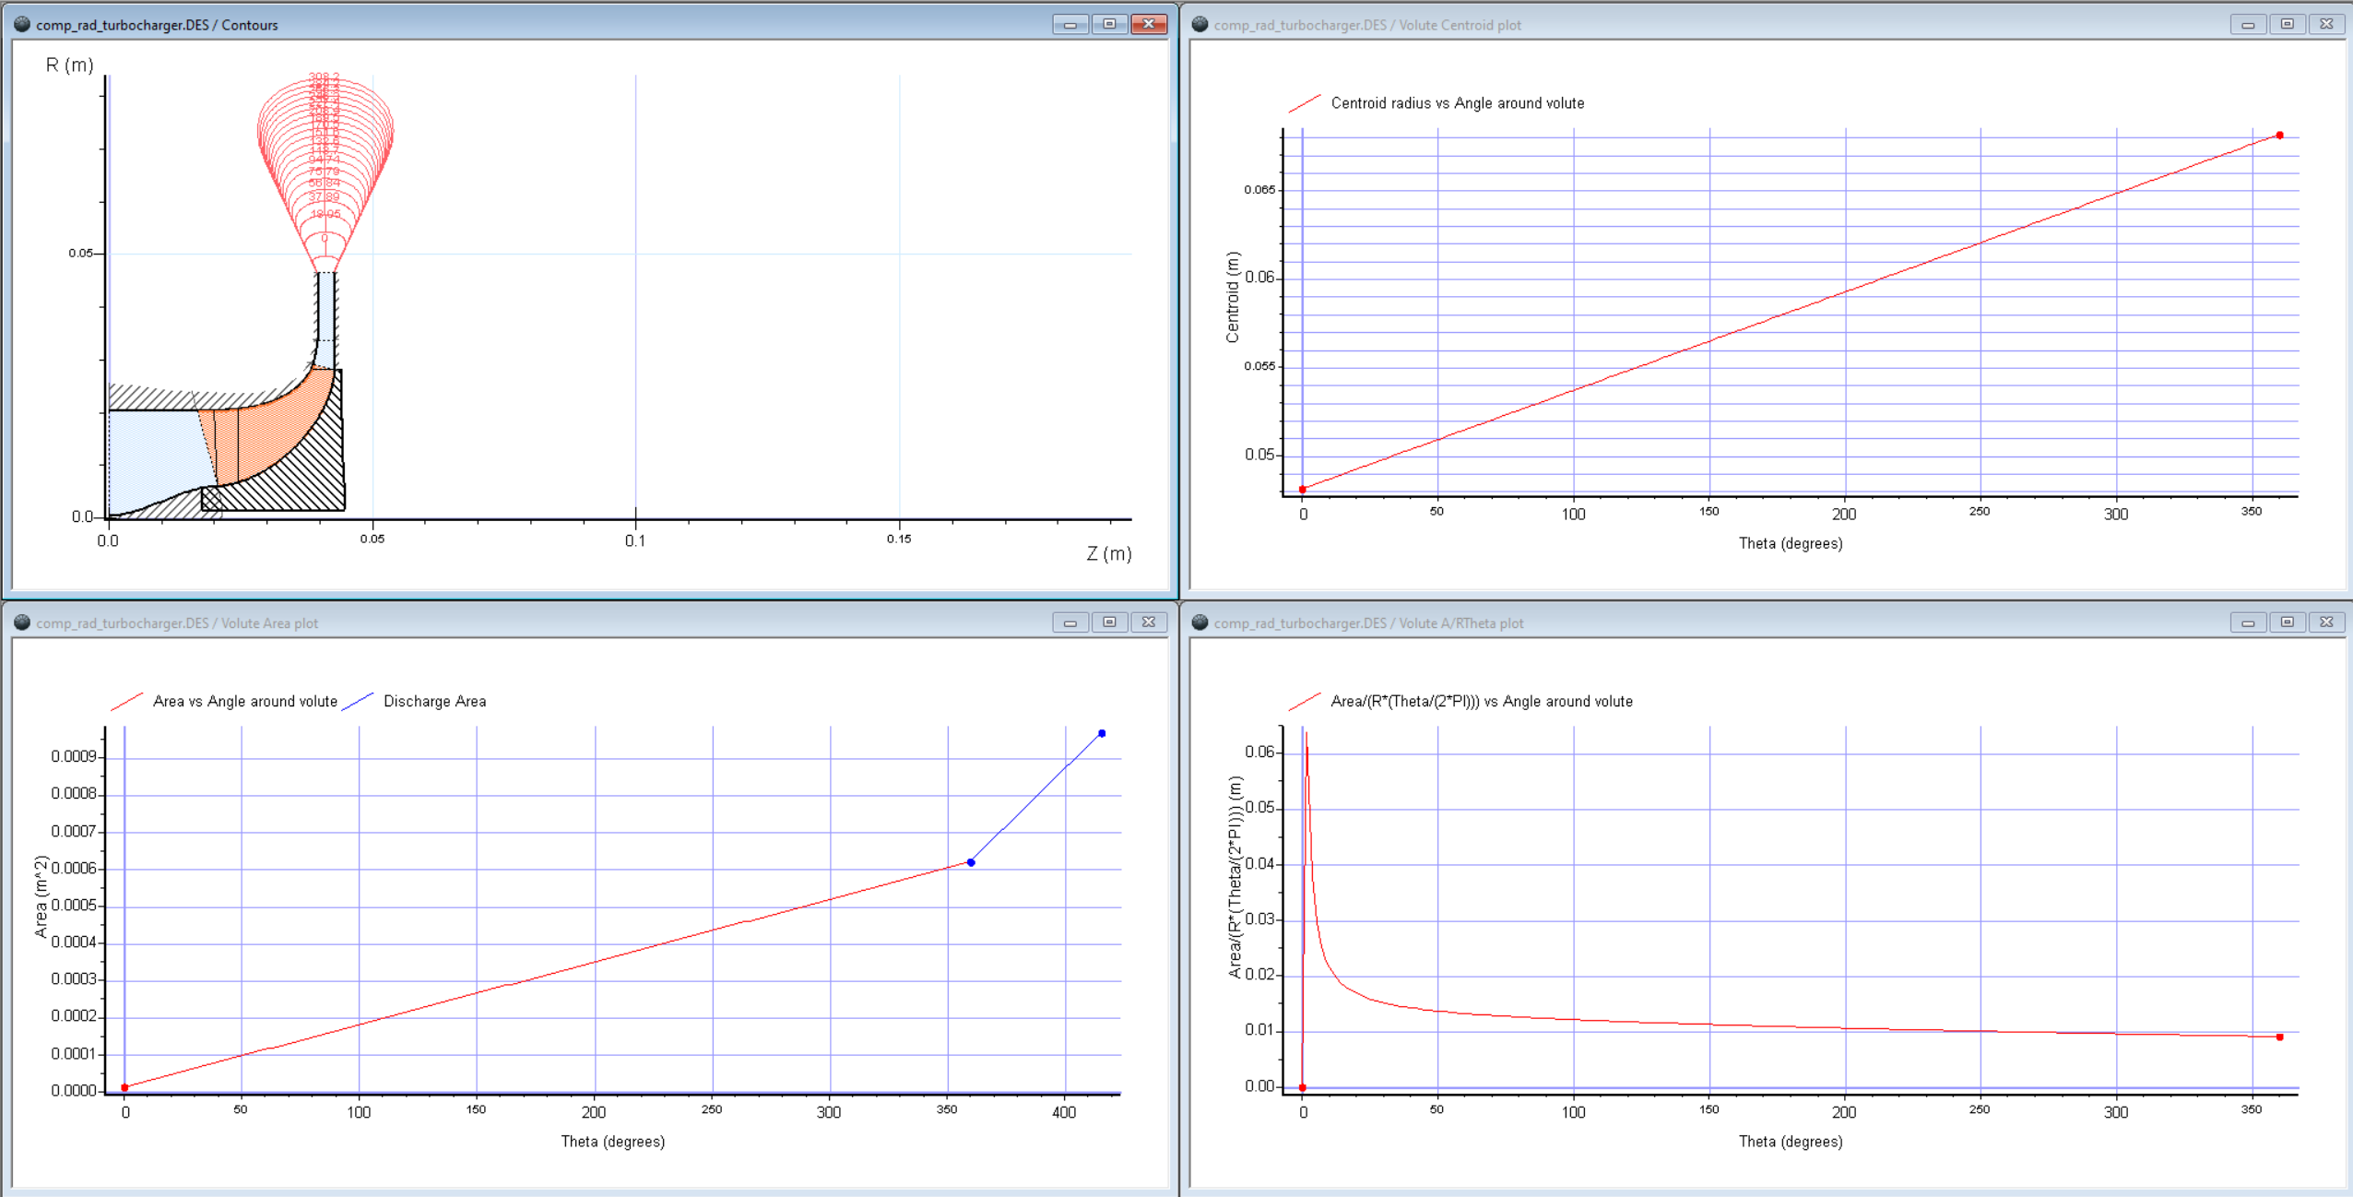
Task: Click the '18.95' volute contour label
Action: point(325,214)
